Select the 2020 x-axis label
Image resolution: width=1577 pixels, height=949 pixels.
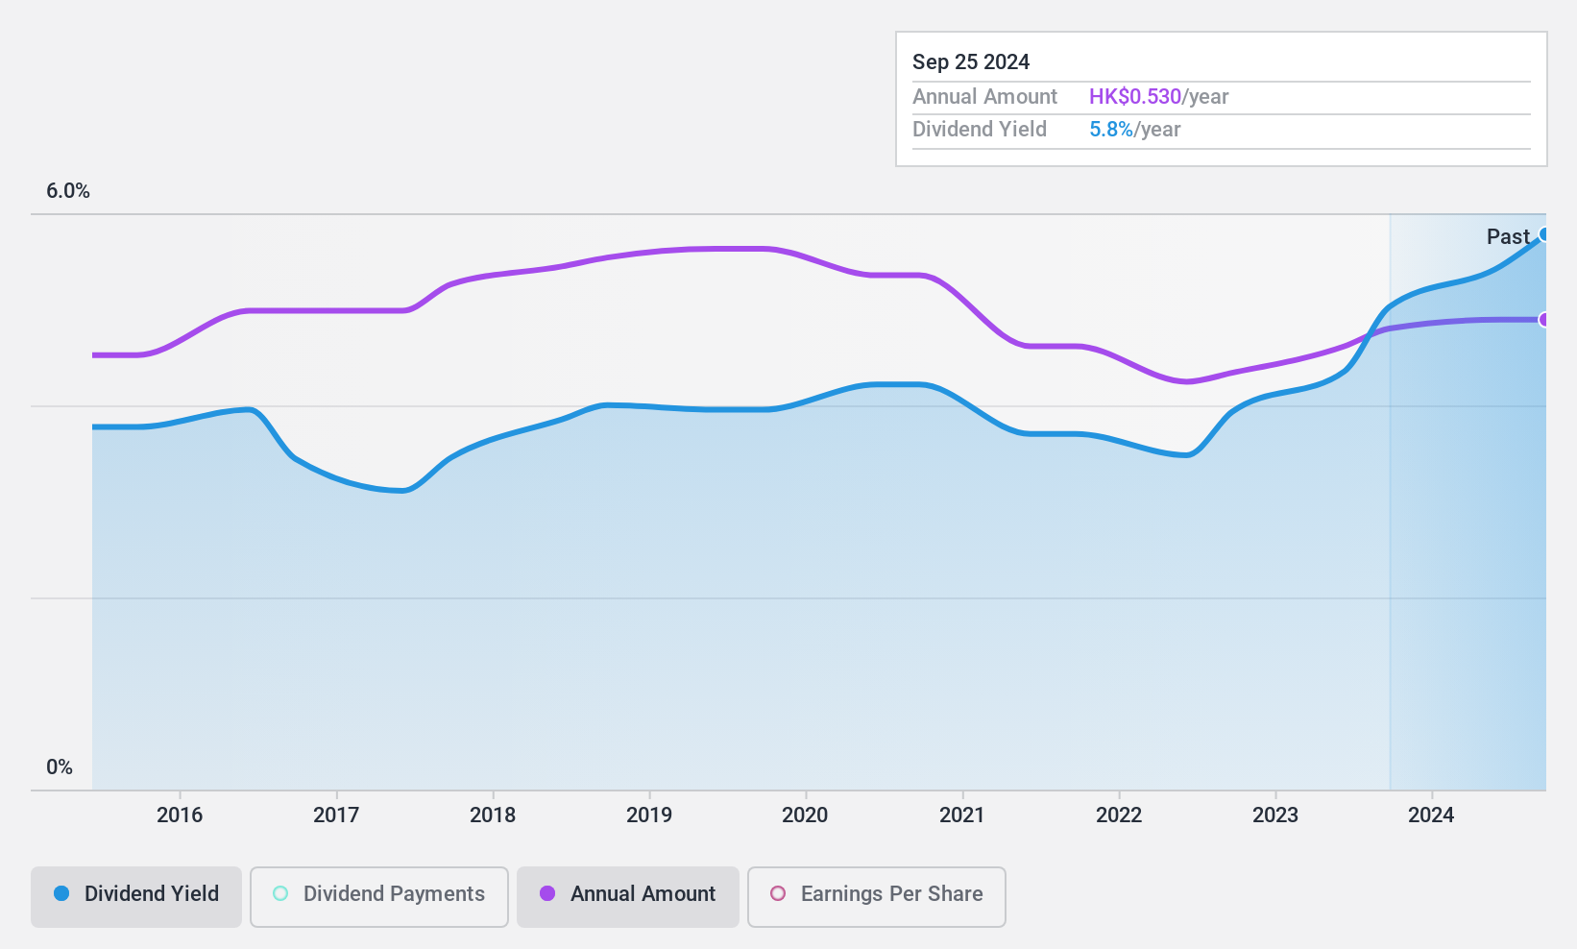(805, 815)
